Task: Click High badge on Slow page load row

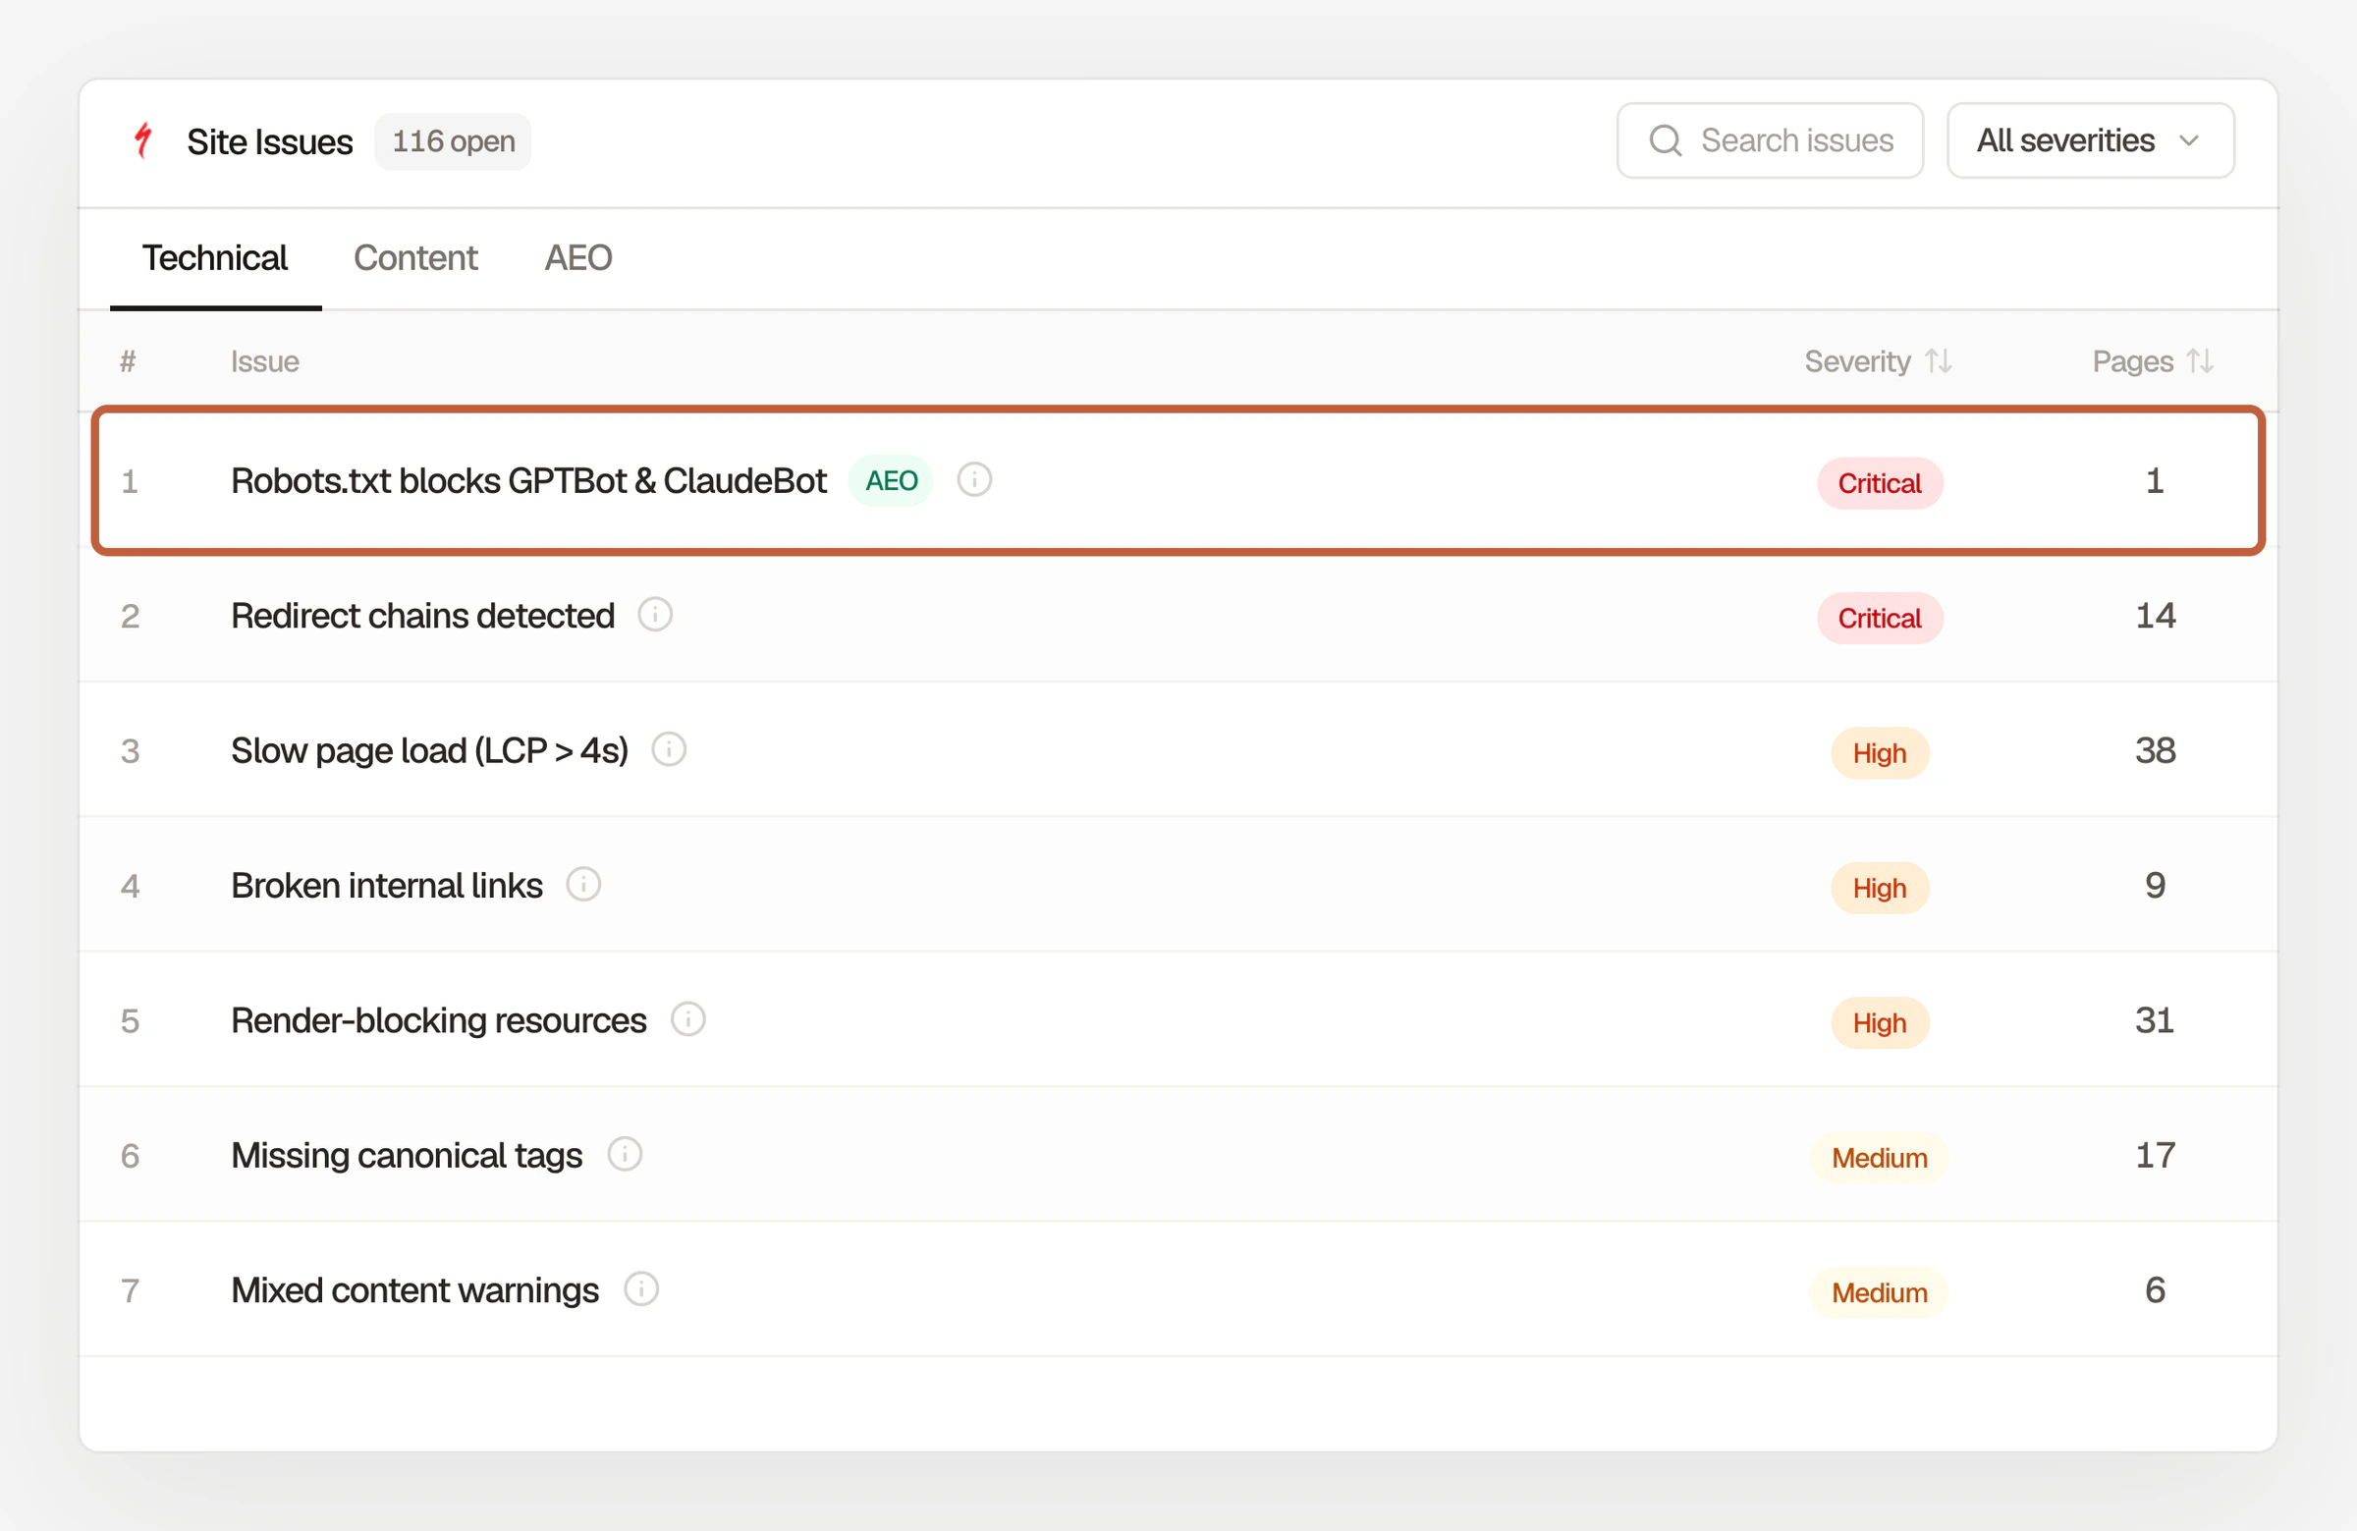Action: pos(1879,753)
